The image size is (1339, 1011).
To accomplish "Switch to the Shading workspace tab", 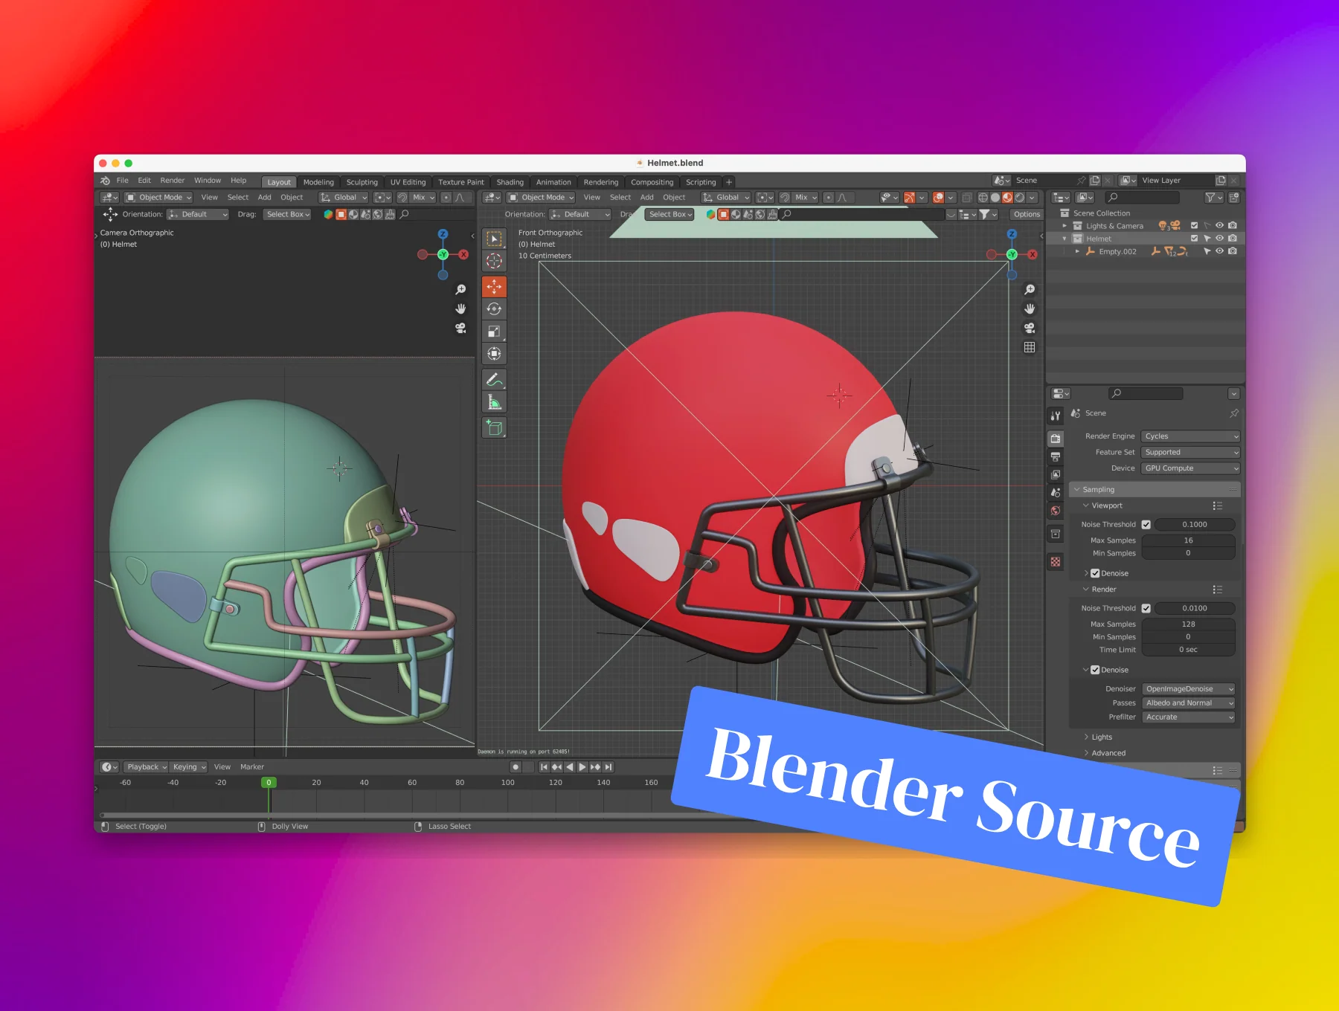I will tap(510, 182).
